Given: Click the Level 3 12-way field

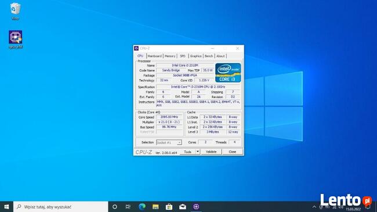Looking at the screenshot, I should (x=233, y=132).
